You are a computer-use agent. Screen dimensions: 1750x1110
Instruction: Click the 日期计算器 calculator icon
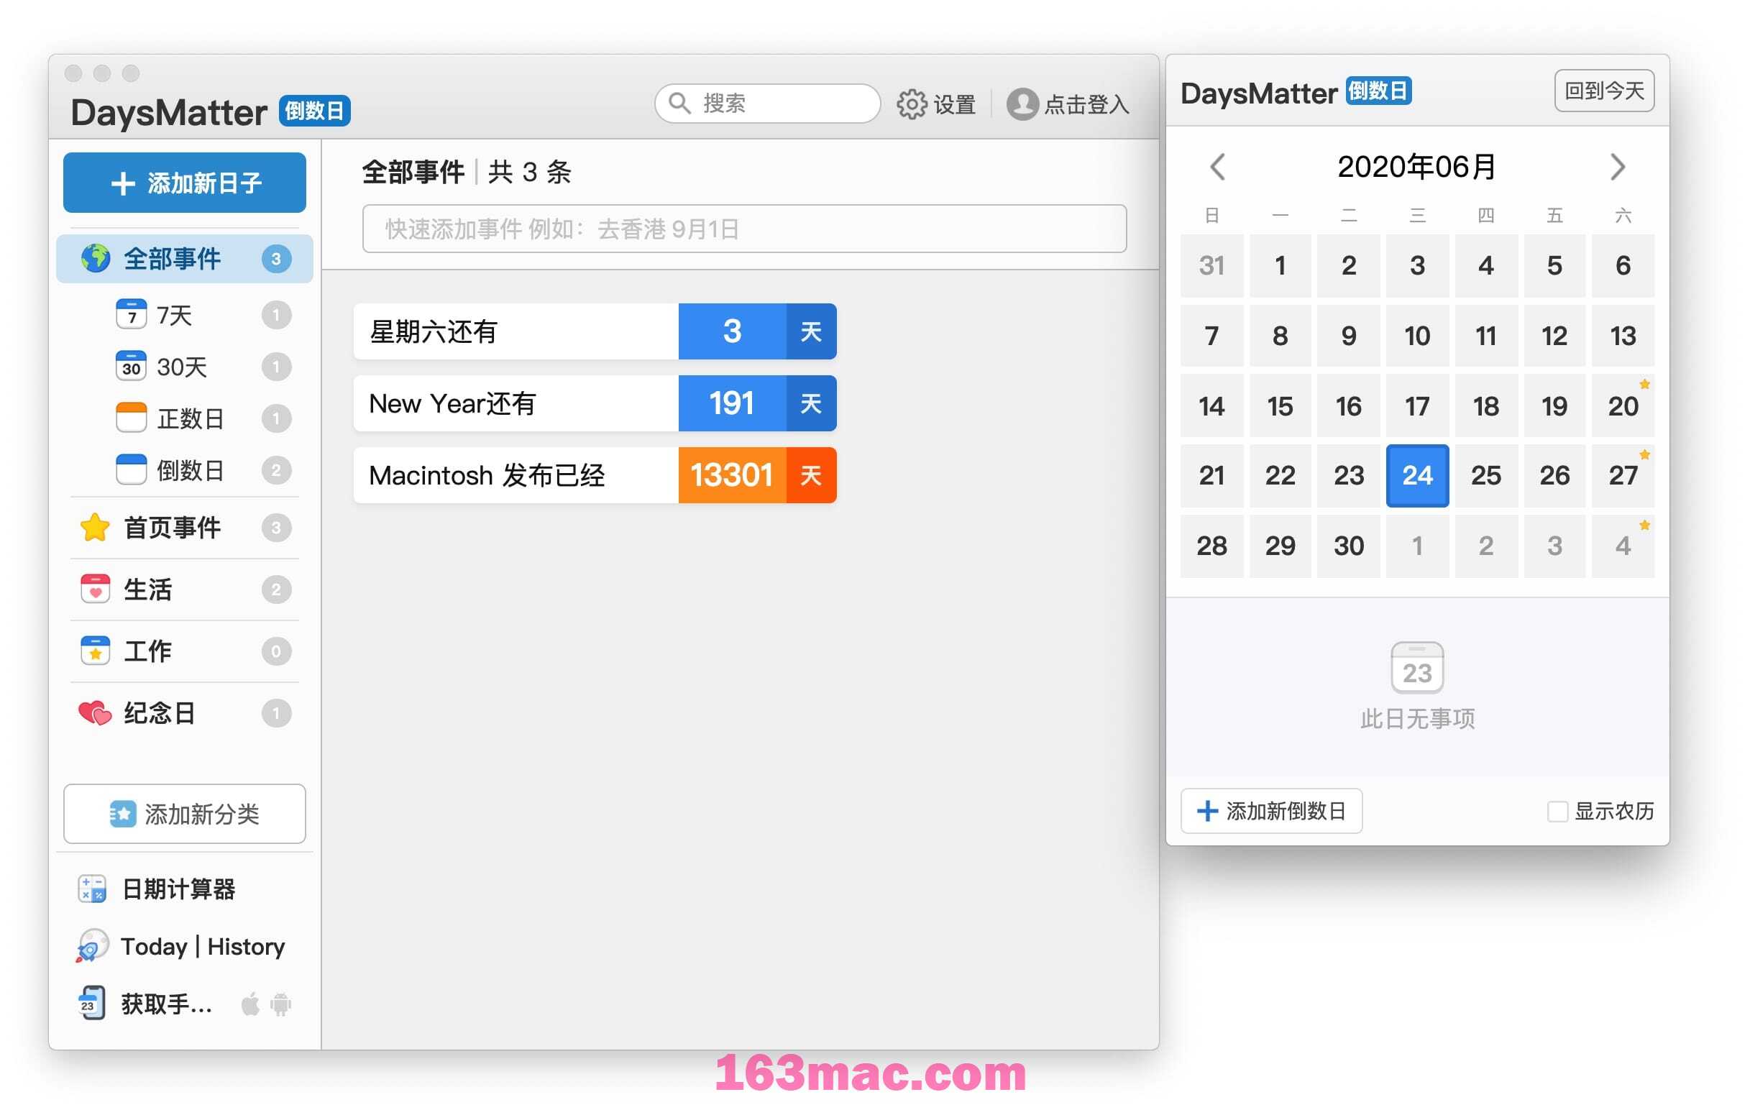[x=92, y=889]
